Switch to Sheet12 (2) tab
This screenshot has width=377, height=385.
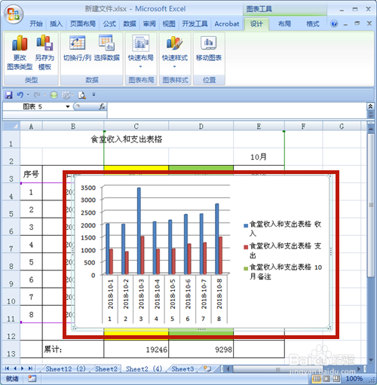[x=66, y=369]
